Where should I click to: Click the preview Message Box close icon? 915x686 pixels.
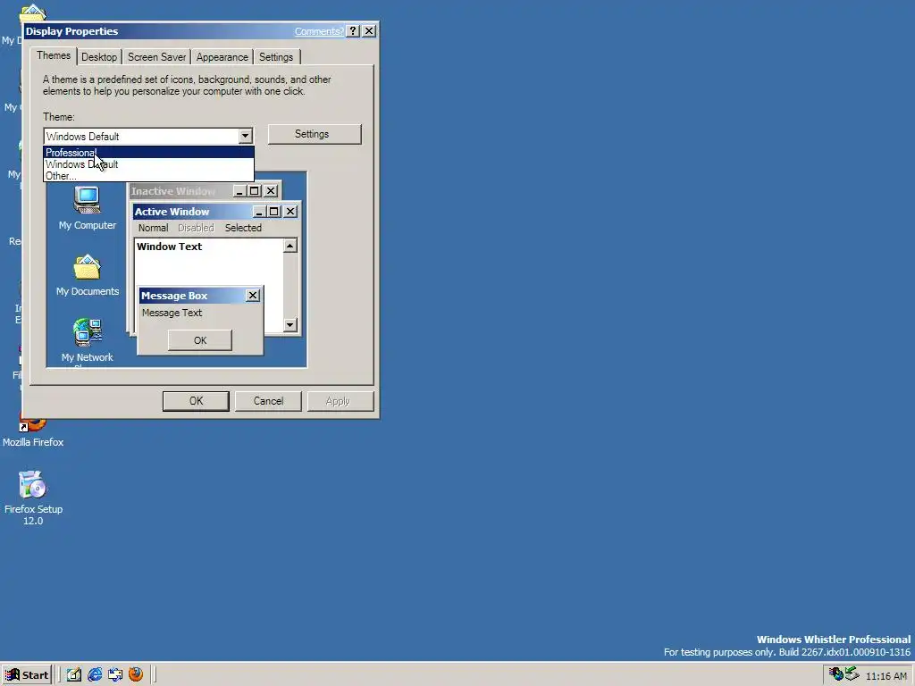(253, 296)
